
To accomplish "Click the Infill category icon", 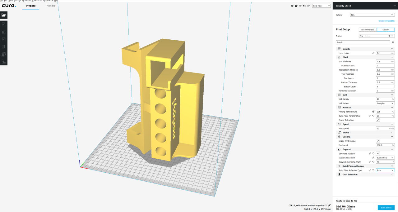I will [x=339, y=95].
